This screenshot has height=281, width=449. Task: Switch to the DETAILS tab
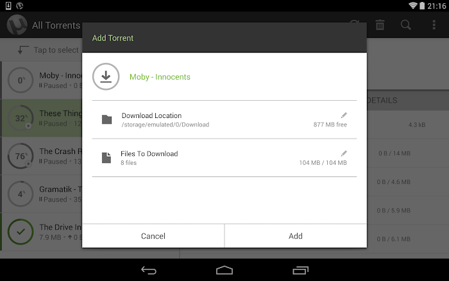click(x=382, y=100)
